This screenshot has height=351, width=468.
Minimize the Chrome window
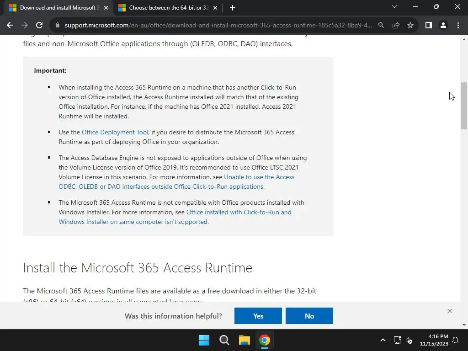(415, 6)
